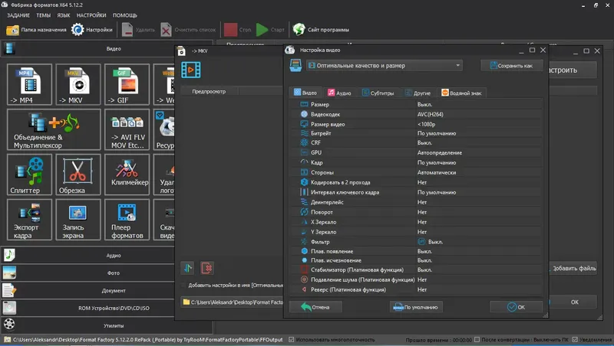This screenshot has width=614, height=346.
Task: Expand the Видео category header
Action: click(107, 49)
